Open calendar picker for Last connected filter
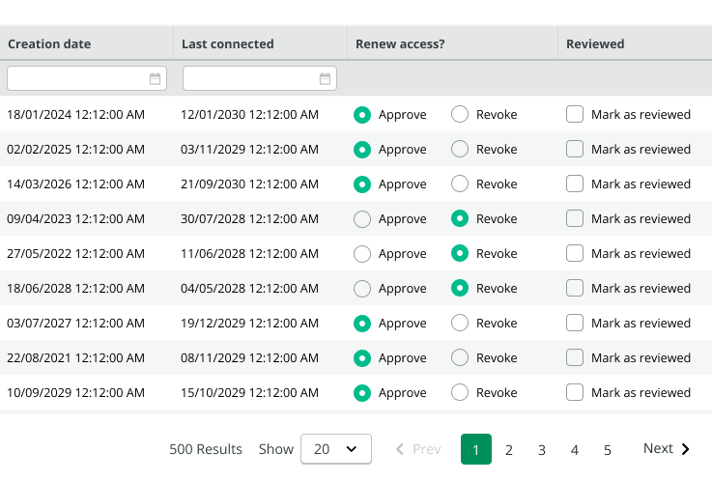Image resolution: width=712 pixels, height=481 pixels. (326, 79)
